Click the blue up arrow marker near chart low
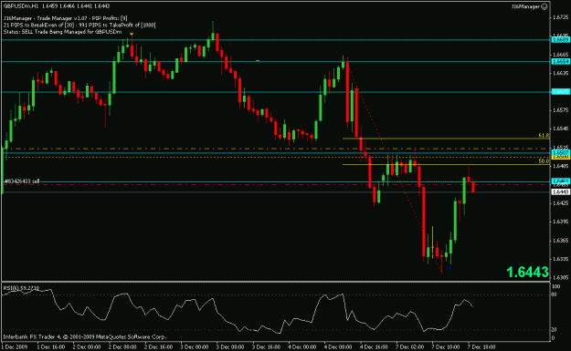 pyautogui.click(x=450, y=268)
